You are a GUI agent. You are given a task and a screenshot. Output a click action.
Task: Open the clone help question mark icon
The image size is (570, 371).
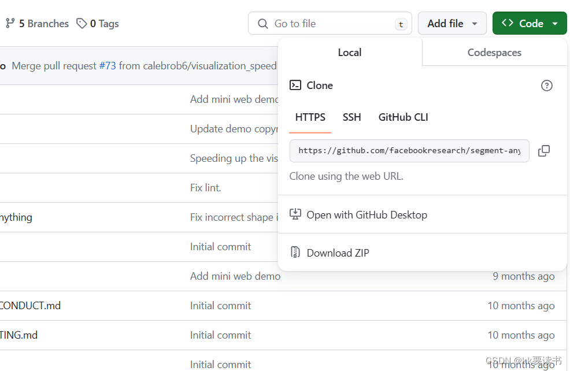click(x=546, y=86)
